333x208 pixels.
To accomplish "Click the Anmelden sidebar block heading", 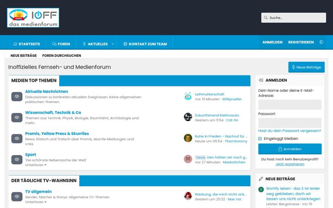I will coord(276,80).
